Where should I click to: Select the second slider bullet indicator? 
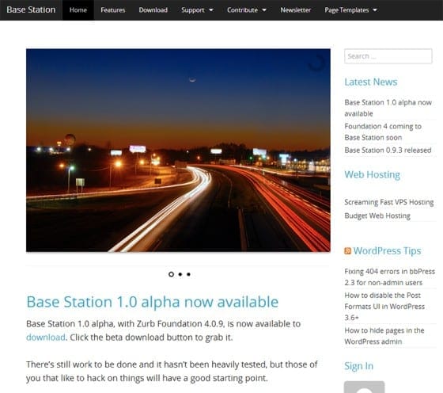(x=180, y=274)
